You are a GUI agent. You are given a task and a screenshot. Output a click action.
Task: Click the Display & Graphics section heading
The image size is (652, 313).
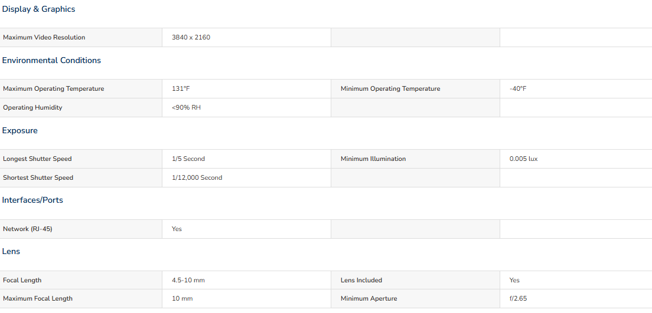pyautogui.click(x=38, y=9)
